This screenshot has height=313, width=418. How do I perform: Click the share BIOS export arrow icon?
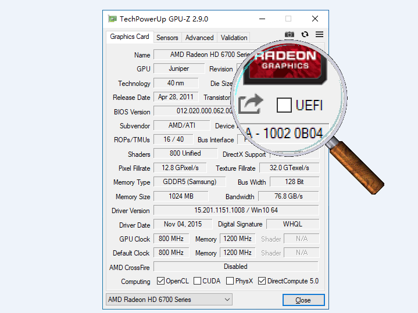251,104
